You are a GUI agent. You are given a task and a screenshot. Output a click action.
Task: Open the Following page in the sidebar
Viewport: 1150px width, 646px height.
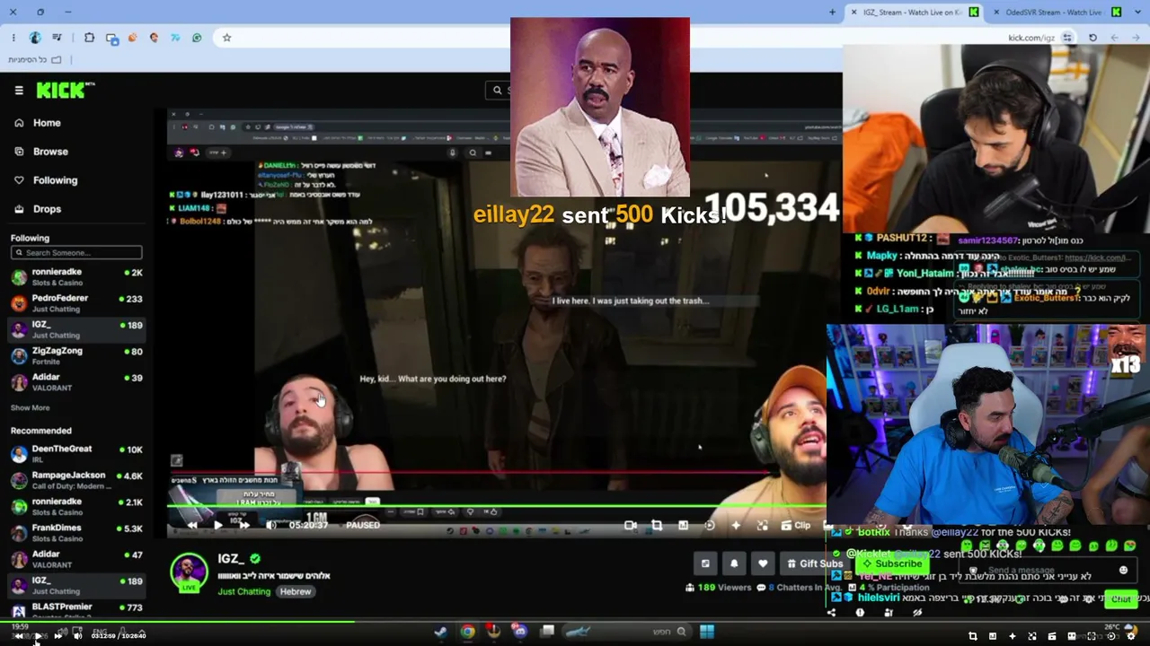click(55, 180)
